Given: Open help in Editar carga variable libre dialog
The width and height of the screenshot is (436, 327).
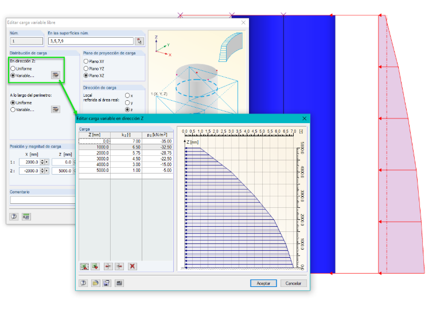Looking at the screenshot, I should pos(14,216).
